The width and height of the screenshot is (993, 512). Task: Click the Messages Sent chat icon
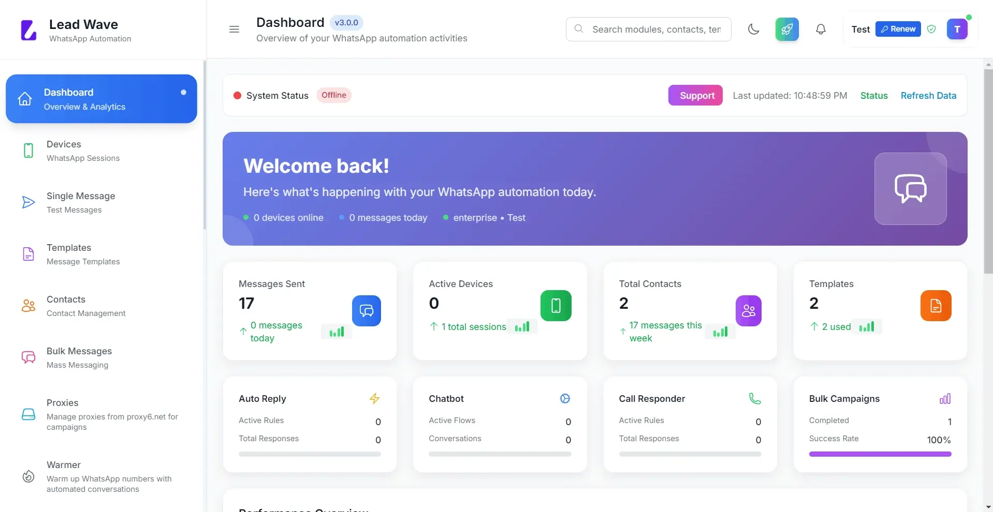coord(366,311)
